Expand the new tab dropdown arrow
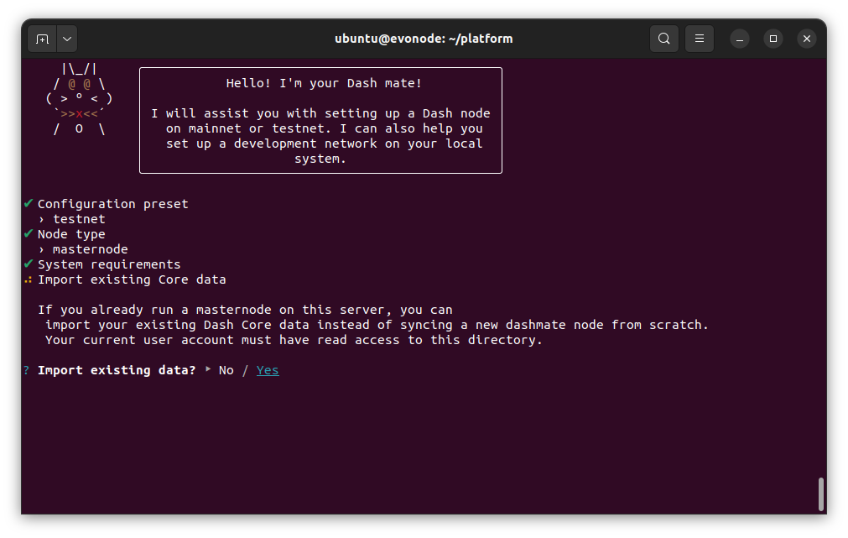The image size is (848, 538). [67, 39]
